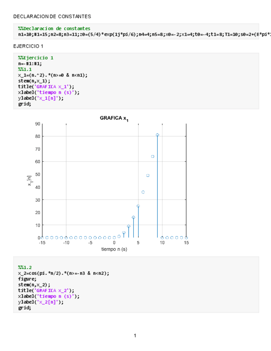The image size is (271, 351).
Task: Click the DECLARACION DE CONSTANTES heading
Action: coord(52,16)
